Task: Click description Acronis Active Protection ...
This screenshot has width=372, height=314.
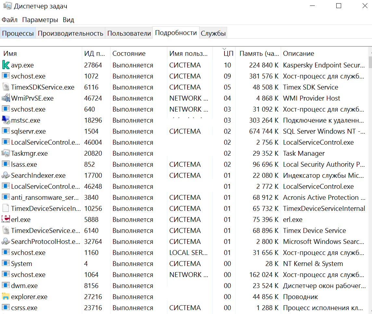Action: (x=324, y=198)
